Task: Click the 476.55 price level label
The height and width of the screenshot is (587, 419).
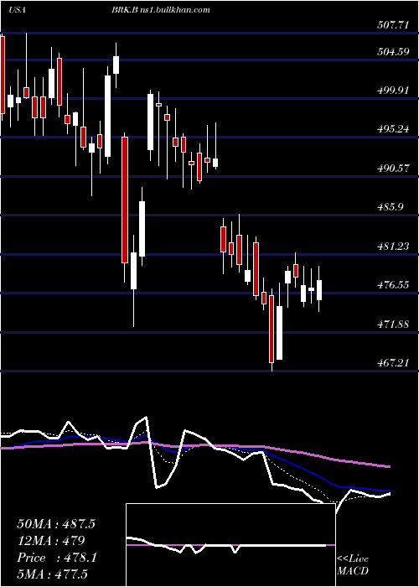Action: coord(394,285)
